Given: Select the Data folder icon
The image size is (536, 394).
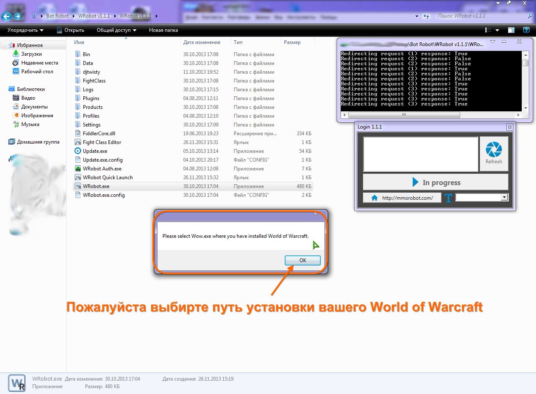Looking at the screenshot, I should pos(78,63).
